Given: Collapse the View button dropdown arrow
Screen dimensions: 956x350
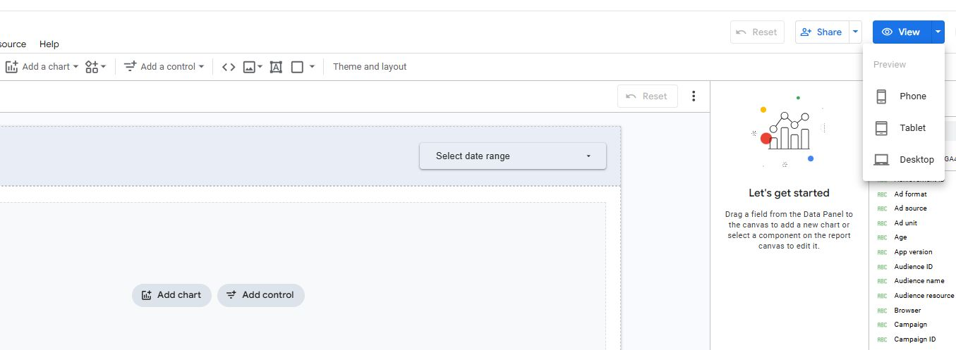Looking at the screenshot, I should 937,32.
